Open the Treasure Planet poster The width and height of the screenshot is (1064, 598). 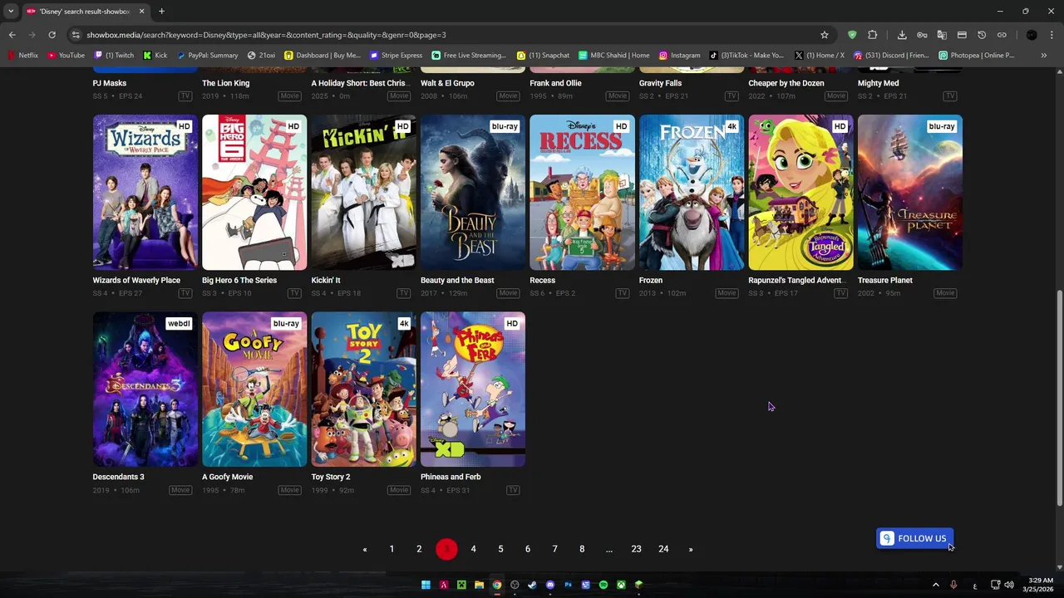(x=910, y=192)
